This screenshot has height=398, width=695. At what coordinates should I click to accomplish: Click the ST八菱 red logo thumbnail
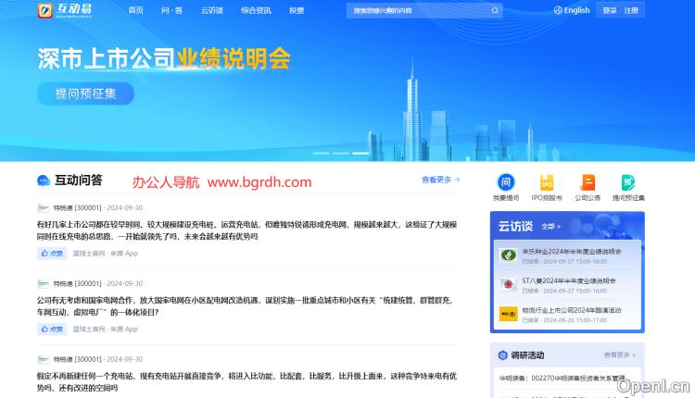pyautogui.click(x=509, y=284)
